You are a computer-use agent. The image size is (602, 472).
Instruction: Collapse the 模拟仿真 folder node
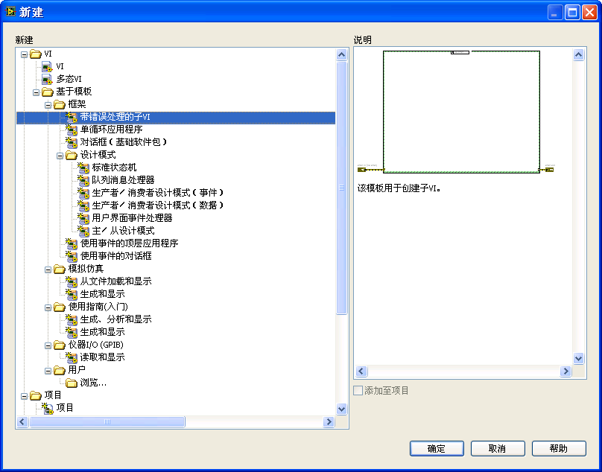pyautogui.click(x=48, y=269)
